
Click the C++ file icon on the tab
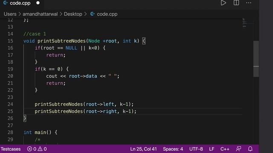pyautogui.click(x=6, y=3)
